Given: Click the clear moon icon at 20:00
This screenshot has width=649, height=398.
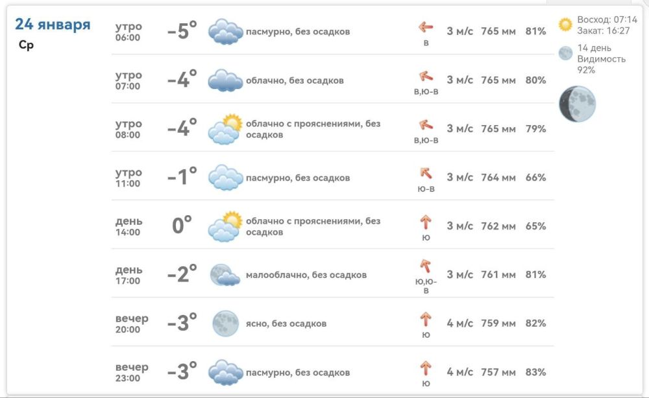Looking at the screenshot, I should 226,323.
